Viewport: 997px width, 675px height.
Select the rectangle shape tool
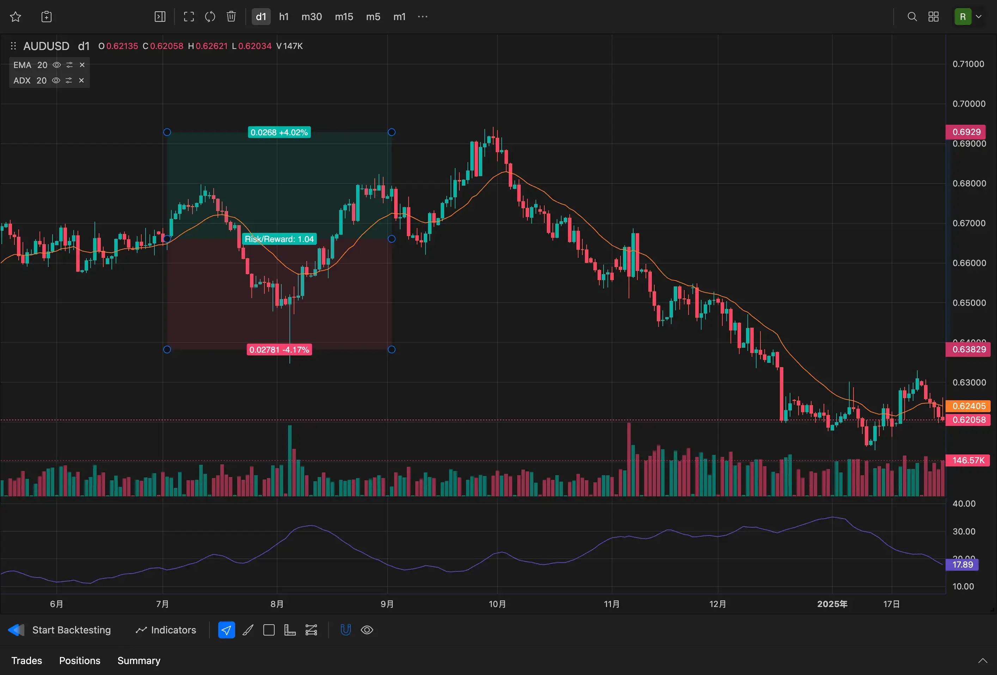click(x=269, y=630)
